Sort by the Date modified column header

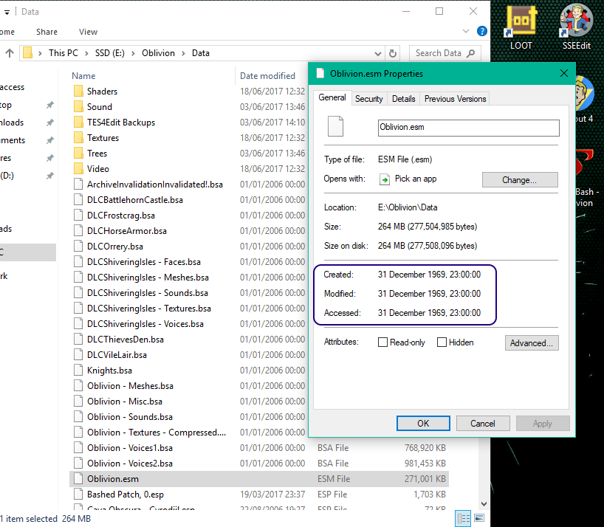point(268,76)
